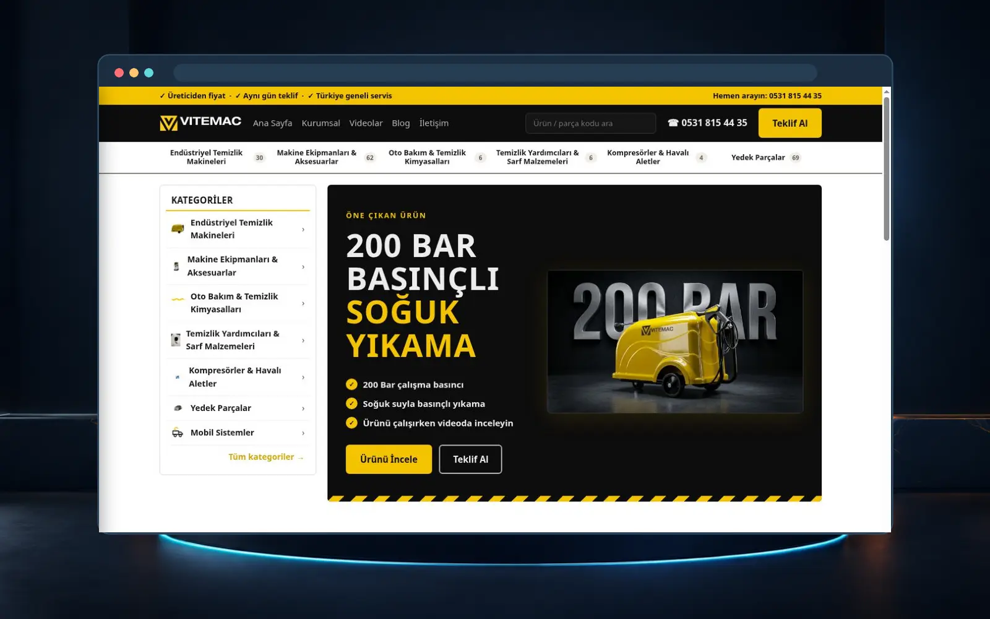
Task: Click the browser address bar
Action: coord(495,73)
